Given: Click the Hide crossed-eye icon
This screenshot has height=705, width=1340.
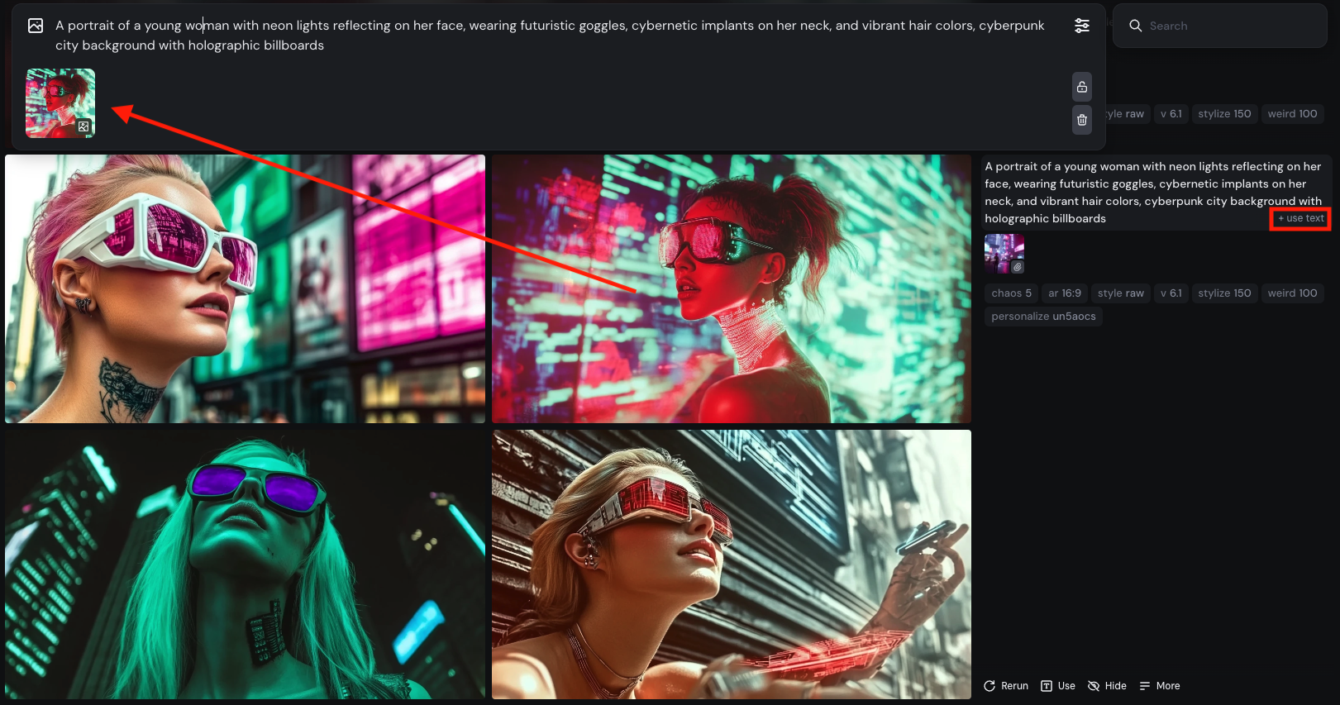Looking at the screenshot, I should pyautogui.click(x=1094, y=686).
